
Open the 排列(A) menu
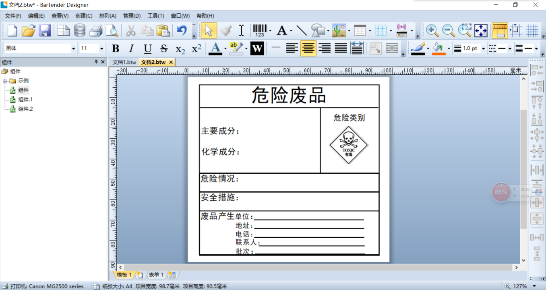[108, 16]
